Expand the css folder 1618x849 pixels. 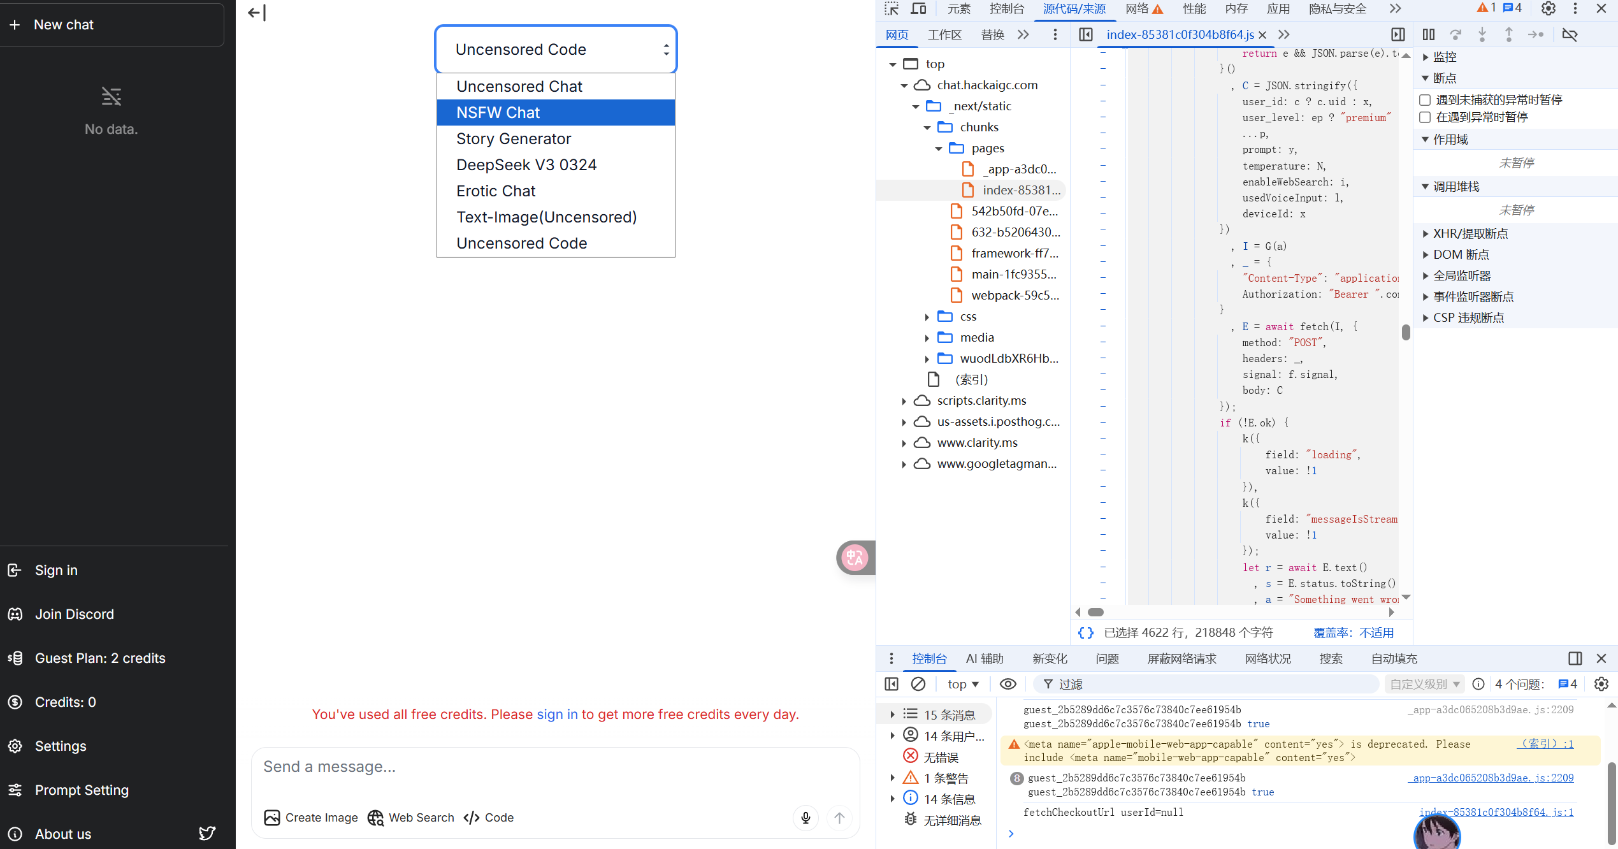pos(927,317)
